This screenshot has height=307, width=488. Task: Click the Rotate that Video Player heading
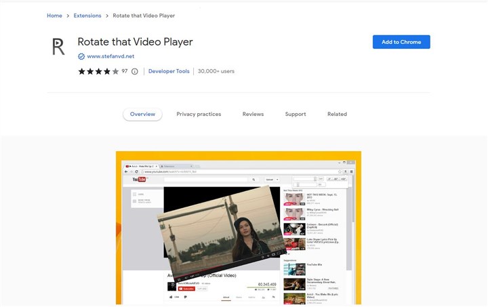point(135,42)
